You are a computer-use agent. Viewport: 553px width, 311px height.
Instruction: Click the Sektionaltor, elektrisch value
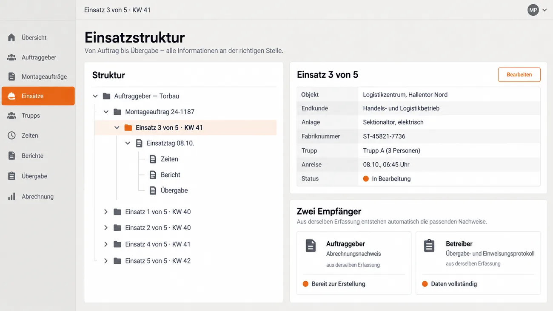click(x=393, y=122)
